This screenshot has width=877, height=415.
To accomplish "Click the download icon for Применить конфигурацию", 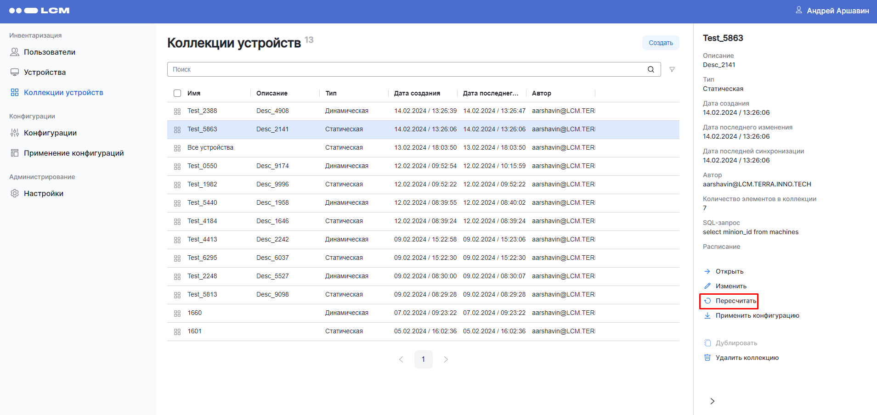I will click(707, 315).
